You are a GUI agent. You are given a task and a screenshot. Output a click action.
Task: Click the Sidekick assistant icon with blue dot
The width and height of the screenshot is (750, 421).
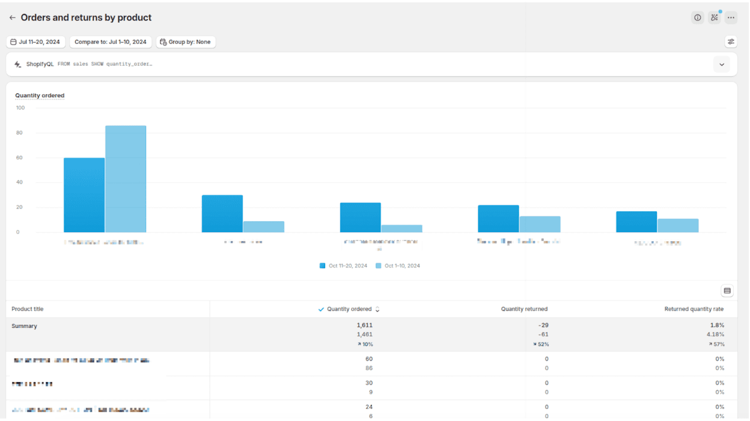[x=714, y=17]
